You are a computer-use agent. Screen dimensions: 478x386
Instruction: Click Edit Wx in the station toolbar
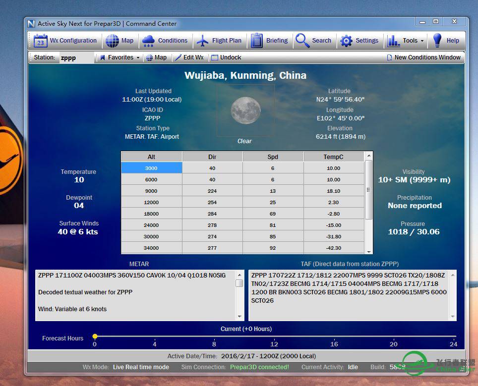[x=189, y=57]
